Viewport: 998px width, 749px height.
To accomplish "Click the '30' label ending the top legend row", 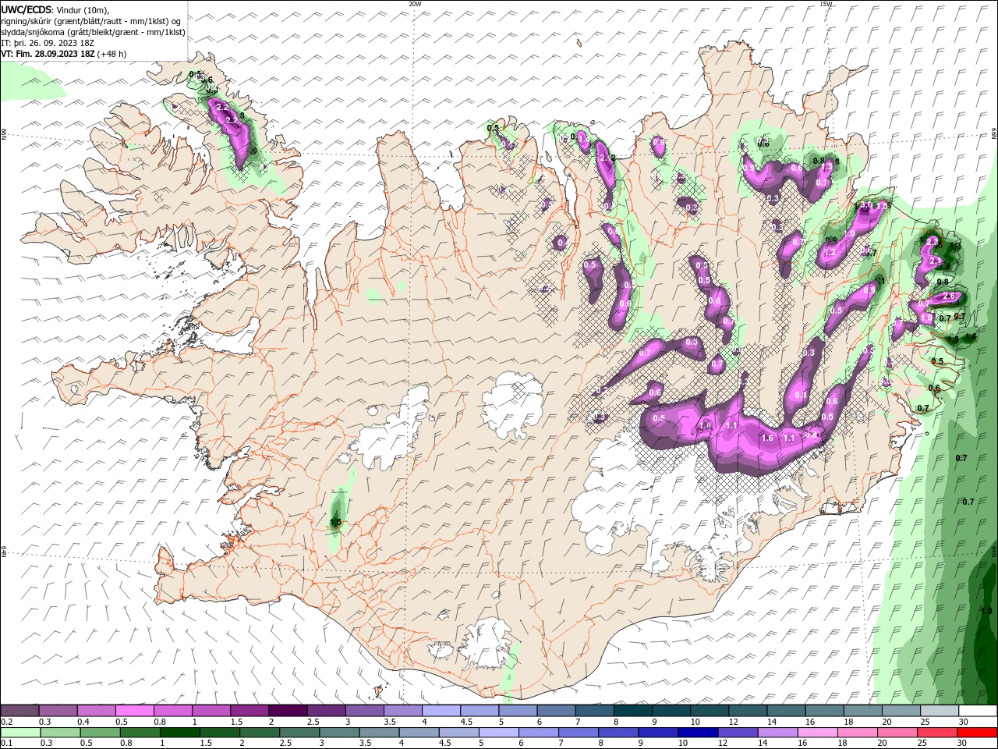I will point(964,722).
